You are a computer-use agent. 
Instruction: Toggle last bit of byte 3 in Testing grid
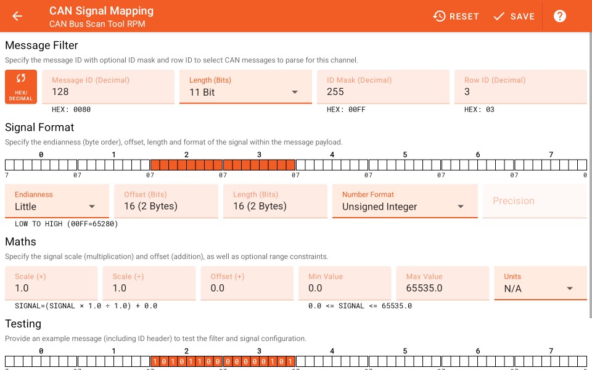(290, 361)
